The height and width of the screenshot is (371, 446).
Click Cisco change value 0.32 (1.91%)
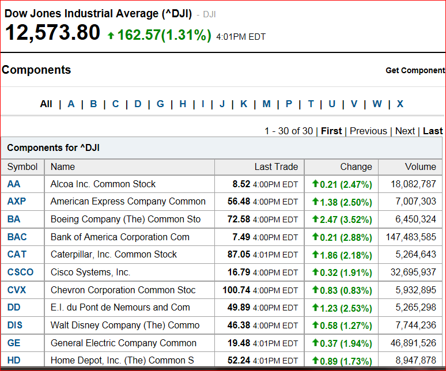[x=346, y=272]
